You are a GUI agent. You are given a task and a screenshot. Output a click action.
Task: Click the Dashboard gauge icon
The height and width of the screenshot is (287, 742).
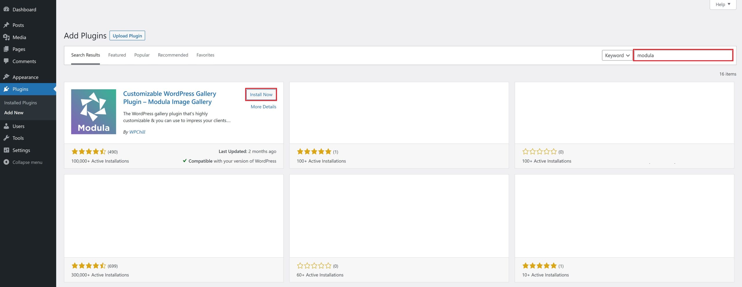click(x=6, y=9)
